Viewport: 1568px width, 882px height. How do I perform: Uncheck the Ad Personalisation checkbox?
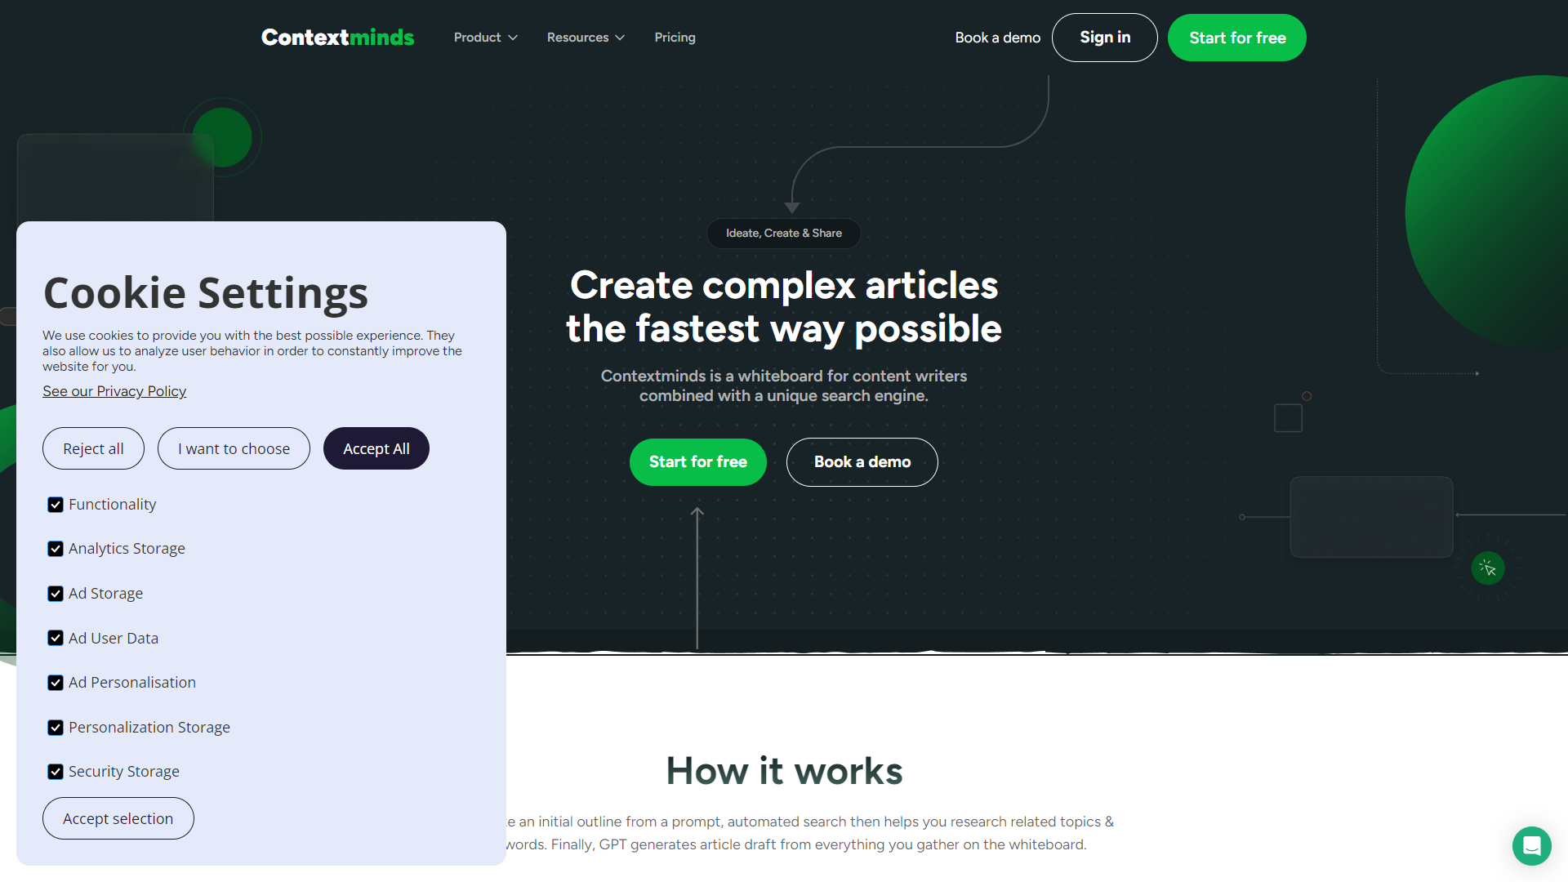coord(55,683)
